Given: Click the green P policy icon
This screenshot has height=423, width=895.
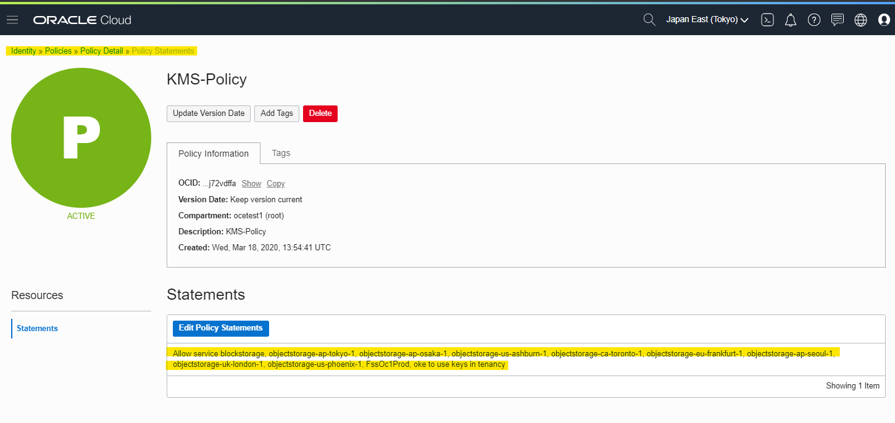Looking at the screenshot, I should [x=81, y=138].
